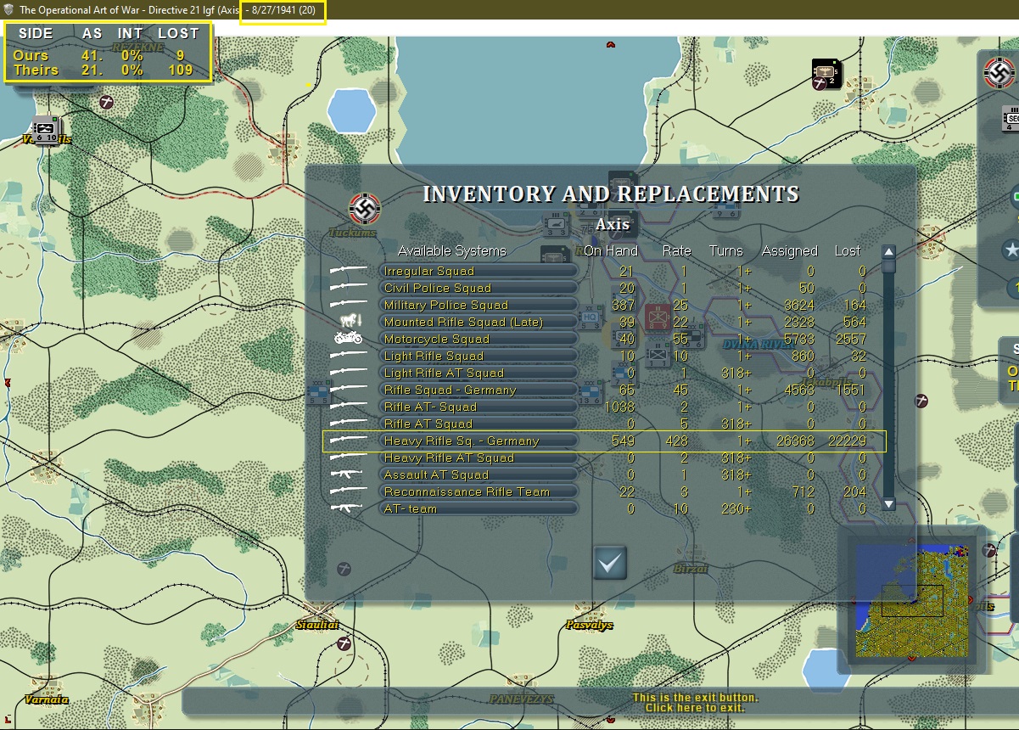Click the rifle icon beside Rifle AT- Squad
Image resolution: width=1019 pixels, height=730 pixels.
point(348,407)
